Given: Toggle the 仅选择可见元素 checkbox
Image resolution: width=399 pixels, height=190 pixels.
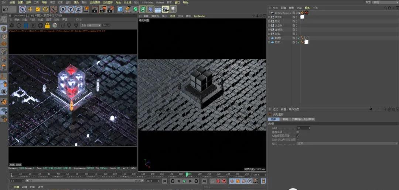Looking at the screenshot, I should (298, 136).
